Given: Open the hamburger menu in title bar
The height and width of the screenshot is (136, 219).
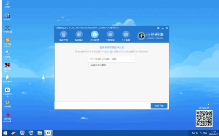Looking at the screenshot, I should click(158, 28).
